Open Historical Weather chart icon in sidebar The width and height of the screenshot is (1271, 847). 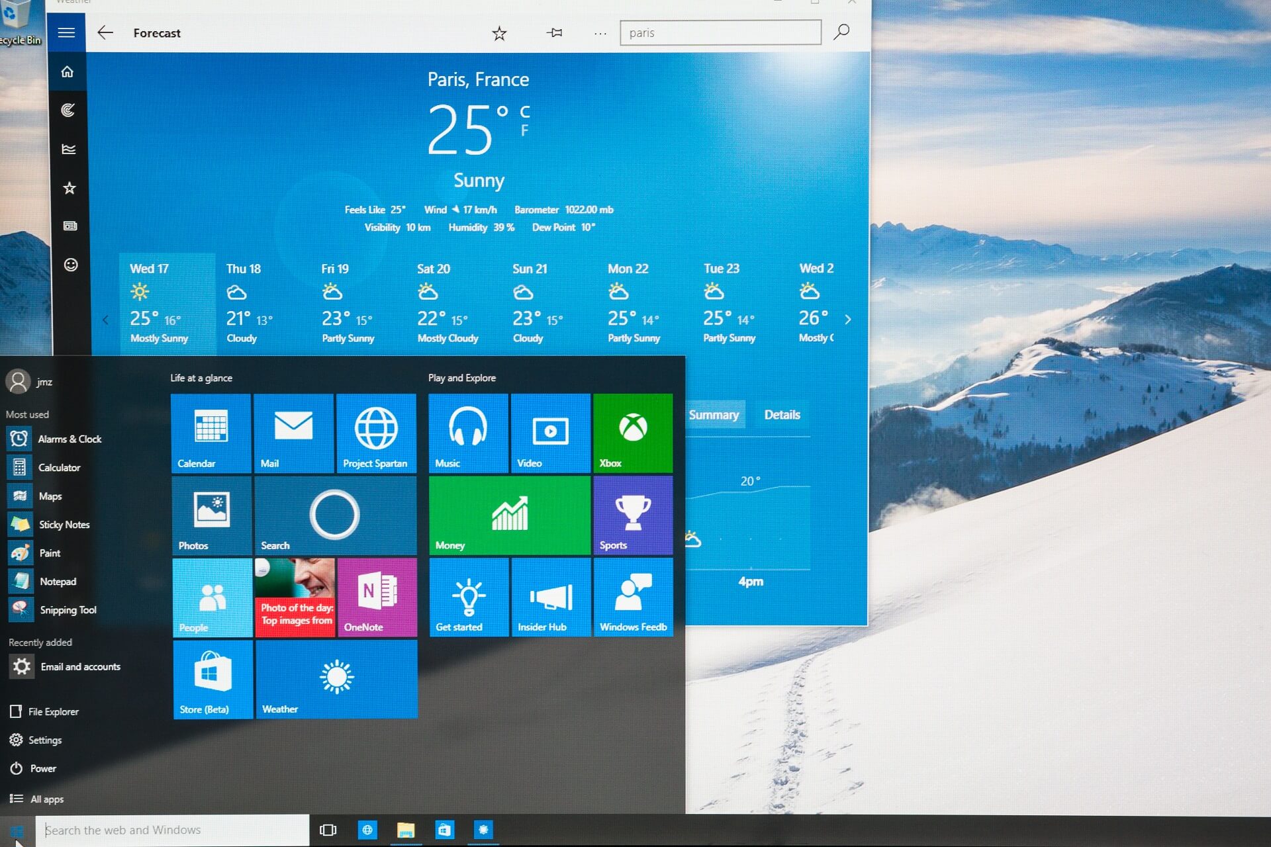(69, 149)
